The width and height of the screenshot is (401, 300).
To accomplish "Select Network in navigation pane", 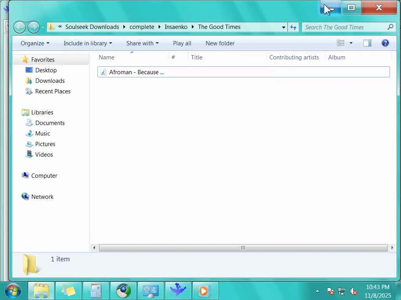I will coord(42,197).
